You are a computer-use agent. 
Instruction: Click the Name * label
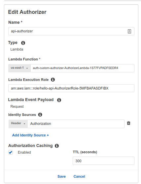coord(16,22)
